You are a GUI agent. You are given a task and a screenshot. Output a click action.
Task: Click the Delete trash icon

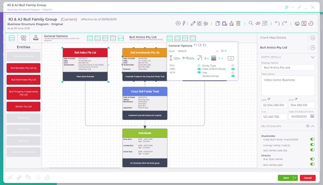point(238,23)
